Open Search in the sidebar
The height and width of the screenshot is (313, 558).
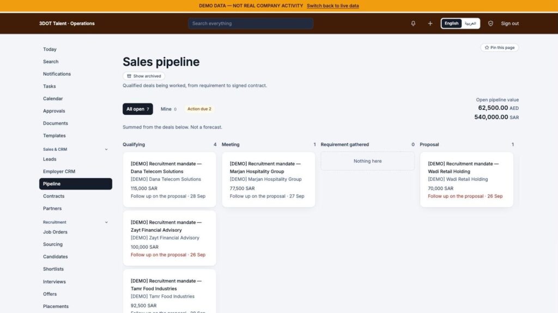tap(75, 62)
